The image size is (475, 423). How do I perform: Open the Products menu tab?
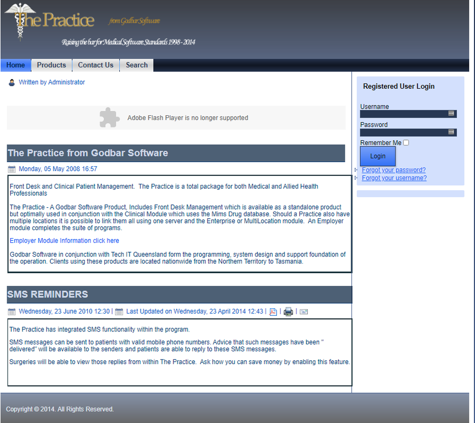tap(51, 65)
